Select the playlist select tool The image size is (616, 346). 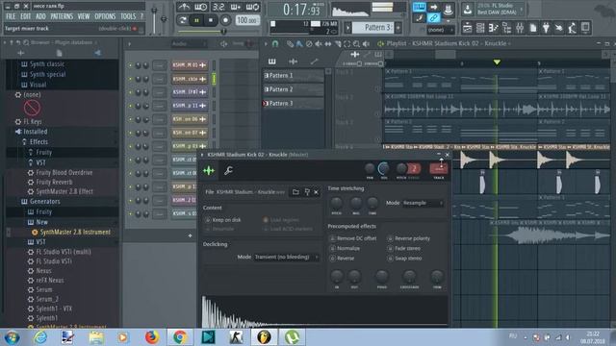click(x=346, y=44)
